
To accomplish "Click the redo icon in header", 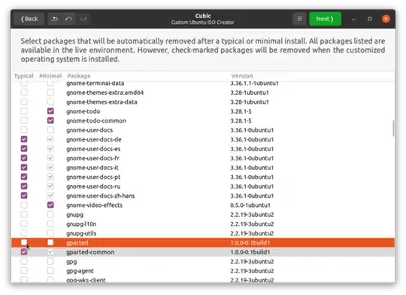I will coord(83,19).
